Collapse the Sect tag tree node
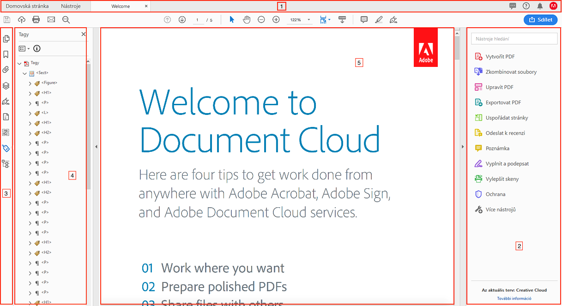Screen dimensions: 562x306 (25, 73)
